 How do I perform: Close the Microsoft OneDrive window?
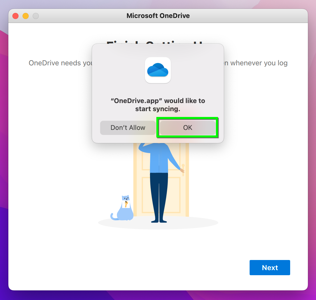tap(15, 16)
